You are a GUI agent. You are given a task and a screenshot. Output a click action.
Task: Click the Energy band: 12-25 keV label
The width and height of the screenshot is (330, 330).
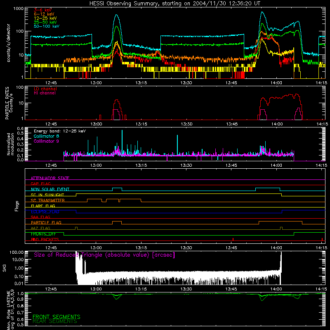tap(60, 131)
